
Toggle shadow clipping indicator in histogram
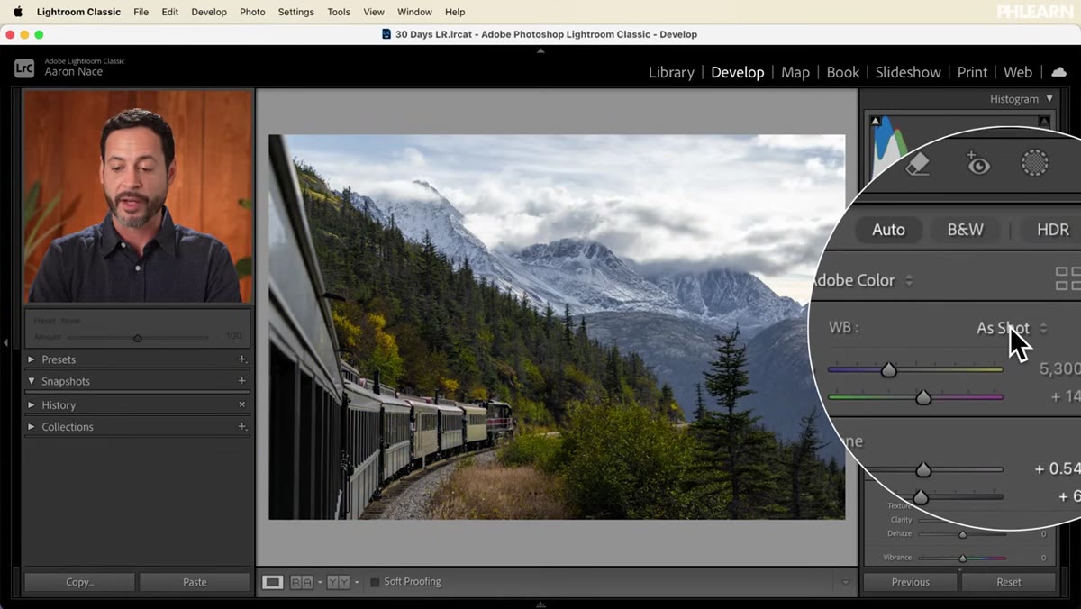click(875, 121)
